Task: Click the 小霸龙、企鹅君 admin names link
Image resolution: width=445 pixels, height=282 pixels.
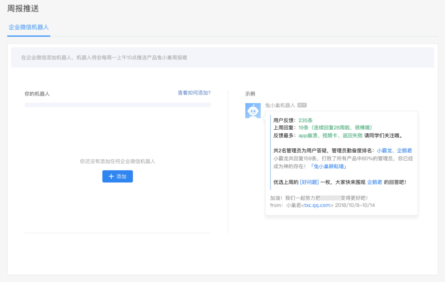Action: (x=394, y=150)
